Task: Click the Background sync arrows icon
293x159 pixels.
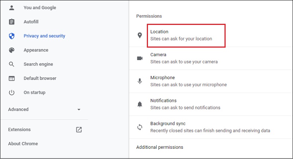Action: (140, 127)
